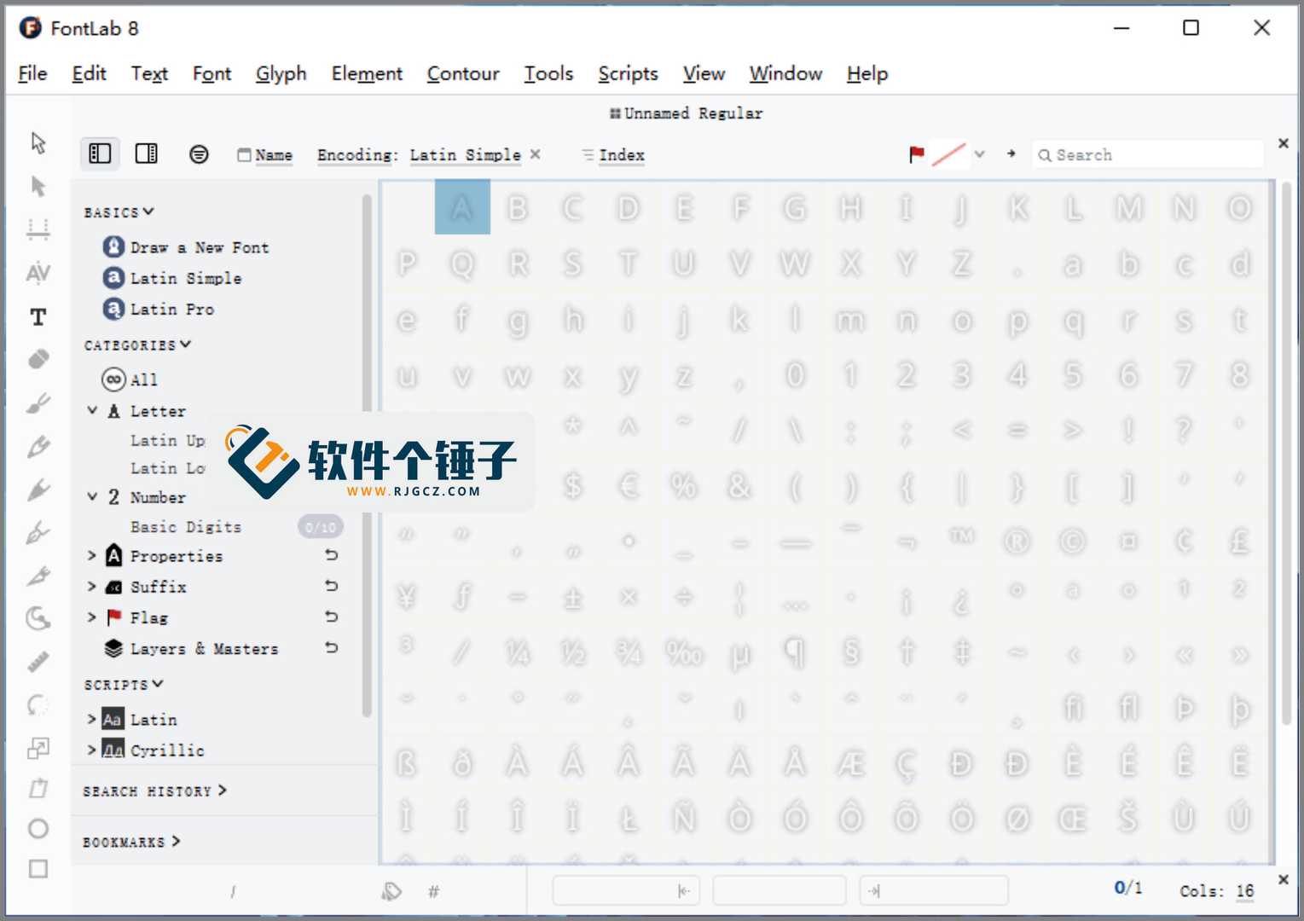Image resolution: width=1304 pixels, height=921 pixels.
Task: Open the Index sorting dropdown
Action: (613, 154)
